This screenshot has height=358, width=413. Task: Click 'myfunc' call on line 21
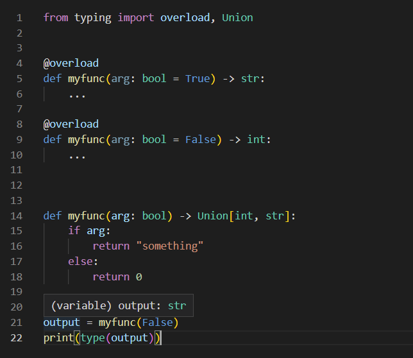tap(117, 323)
